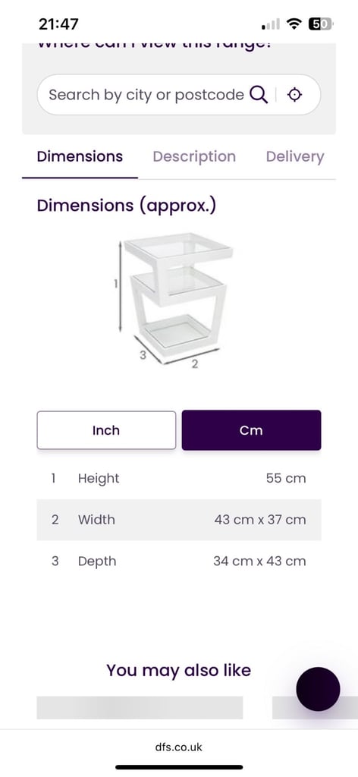Tap the Wi-Fi status icon

295,24
